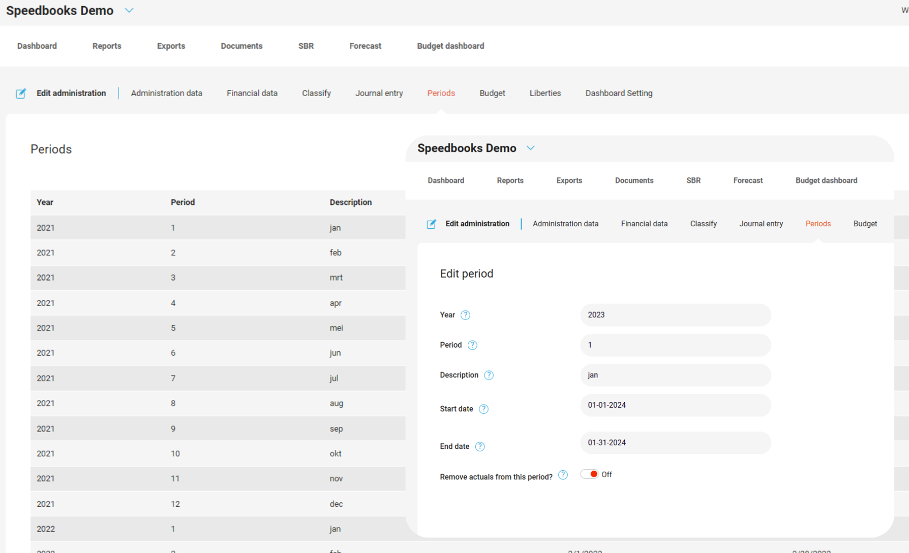Open Reports in overlay panel navigation
Screen dimensions: 909x553
510,180
